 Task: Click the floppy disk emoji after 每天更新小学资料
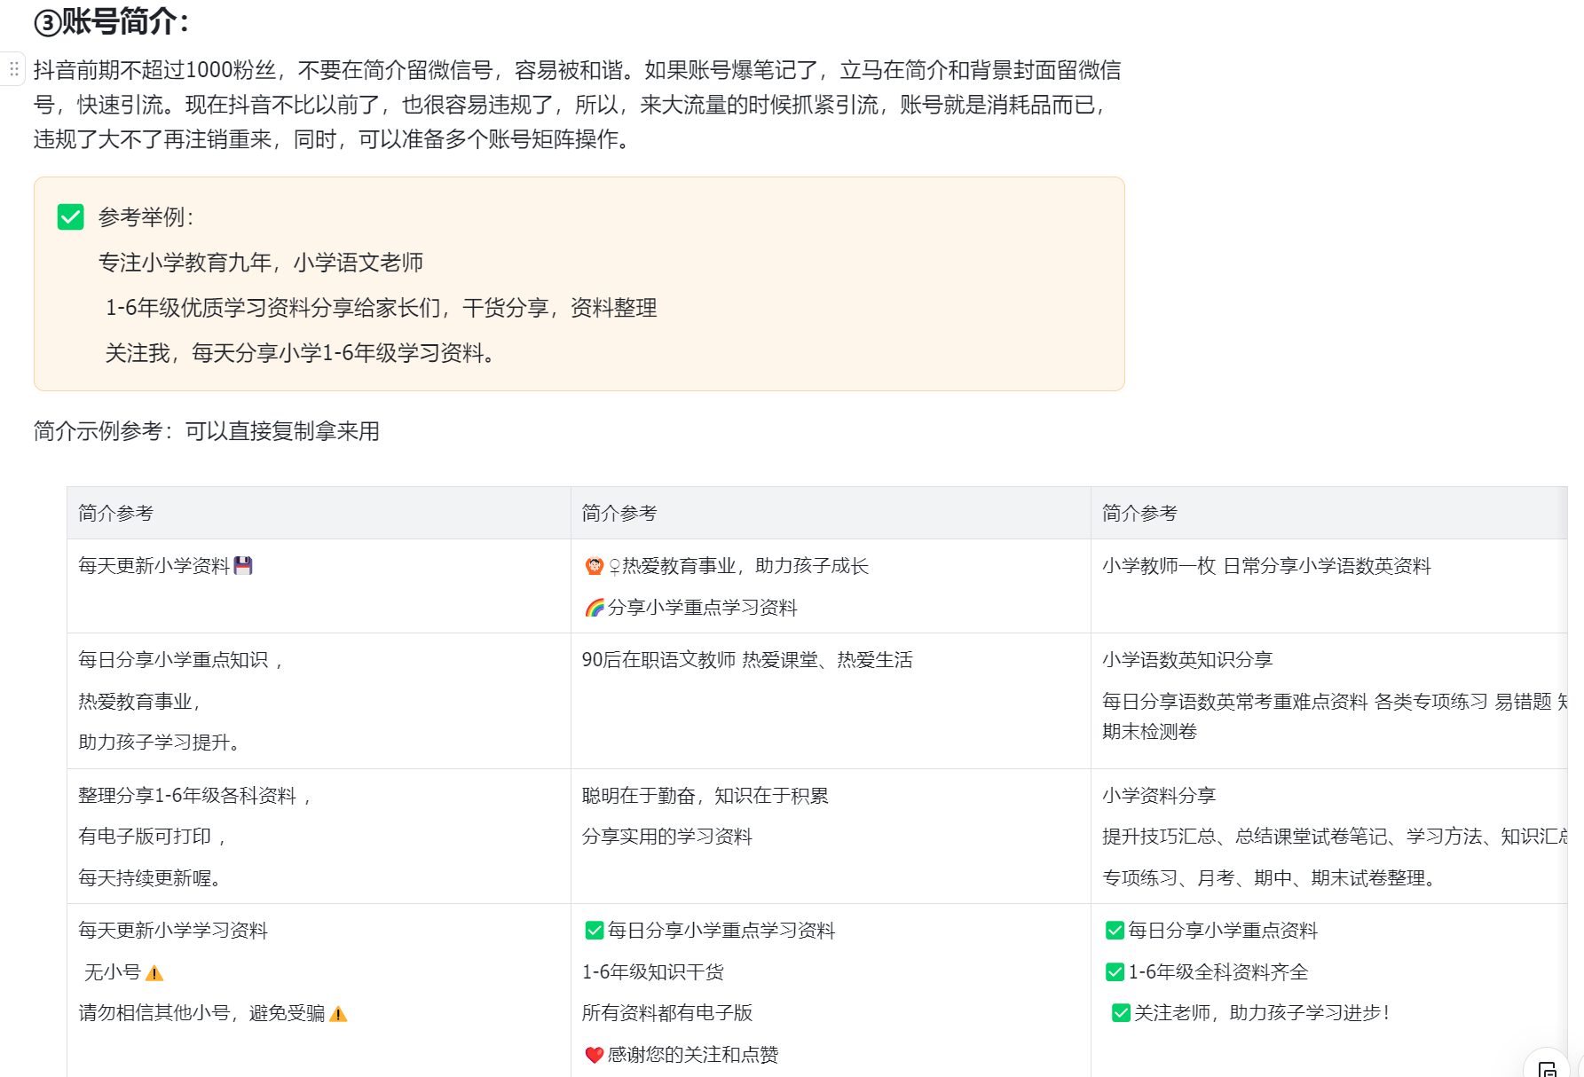[243, 566]
